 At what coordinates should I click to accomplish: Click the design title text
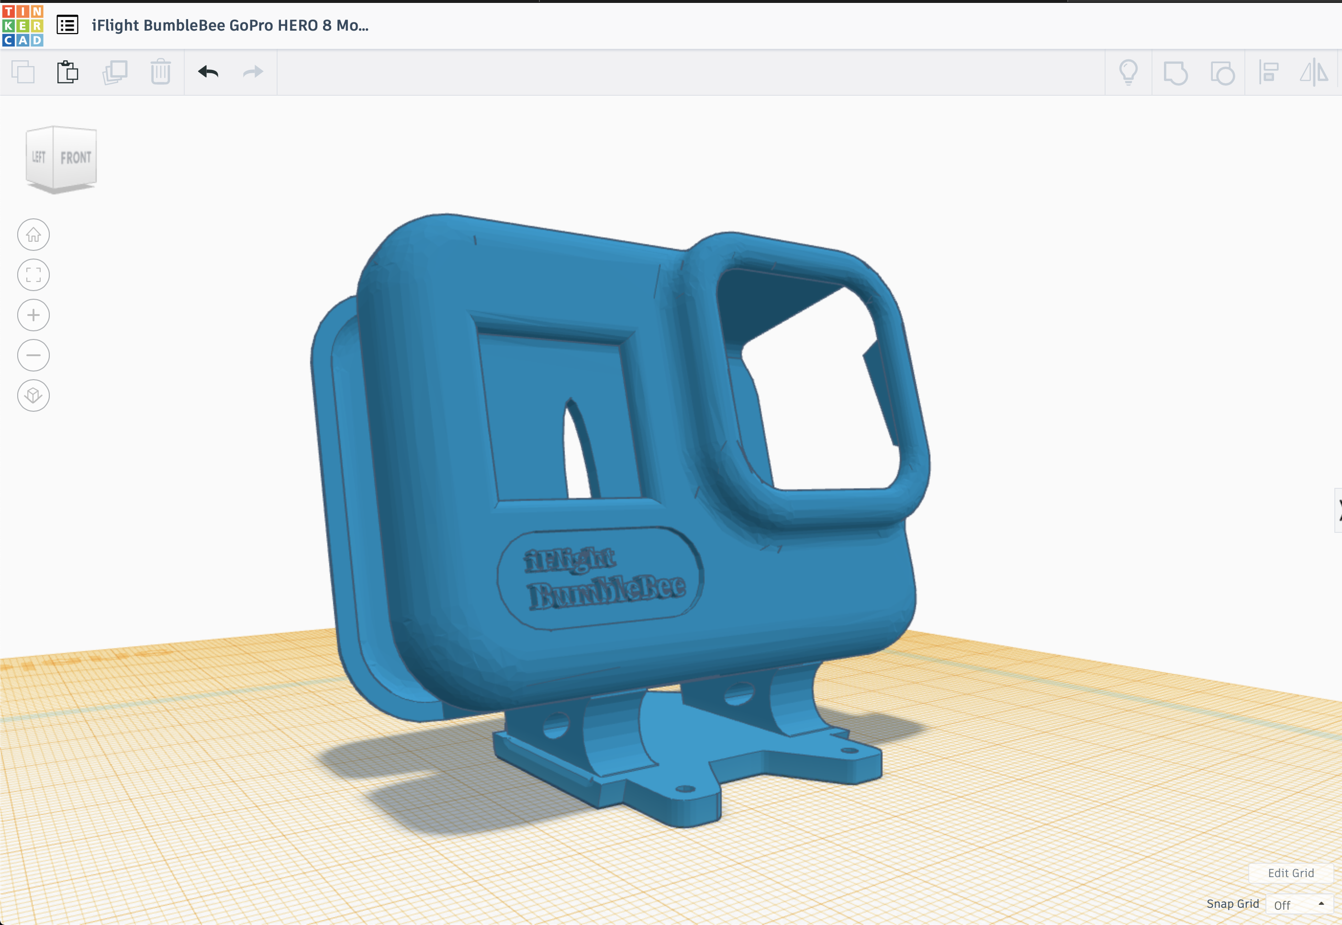click(x=230, y=25)
